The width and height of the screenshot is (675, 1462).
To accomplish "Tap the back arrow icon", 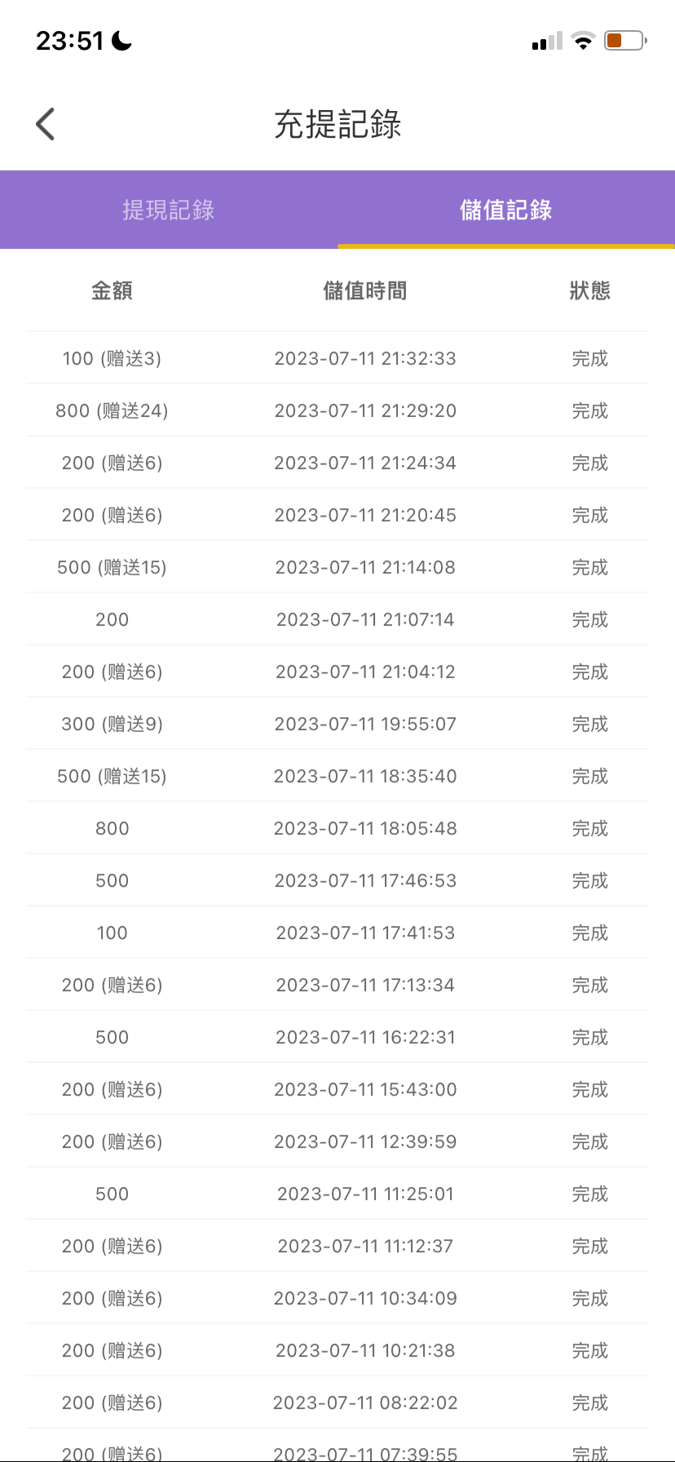I will pos(46,125).
